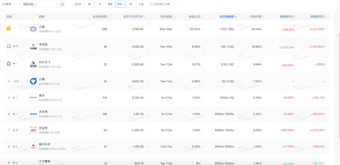Select the 月 time tab

100,4
